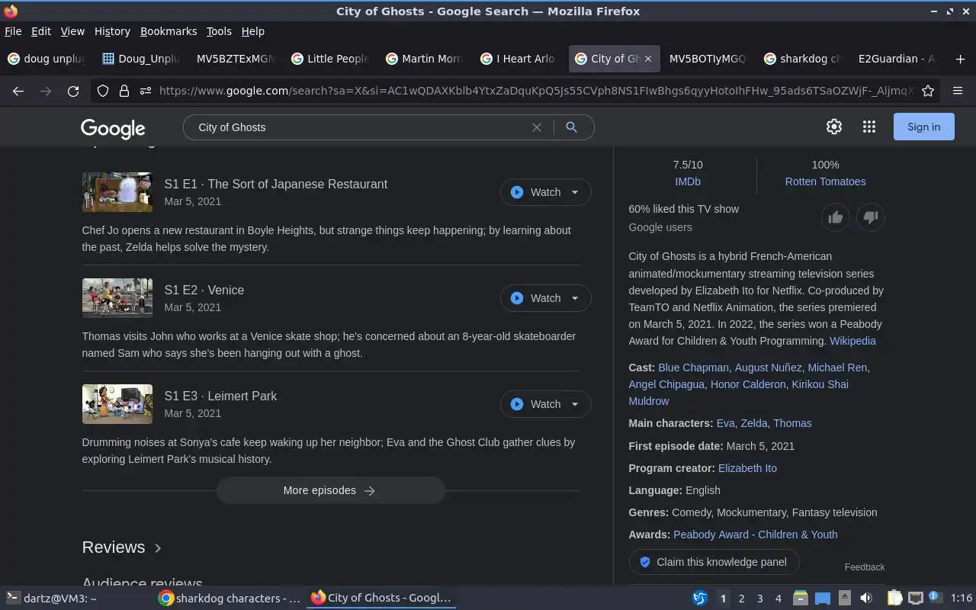The width and height of the screenshot is (976, 610).
Task: Expand the Reviews section chevron
Action: pos(158,547)
